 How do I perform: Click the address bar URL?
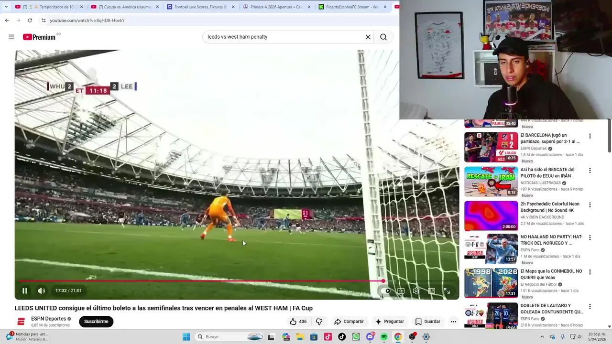tap(87, 21)
